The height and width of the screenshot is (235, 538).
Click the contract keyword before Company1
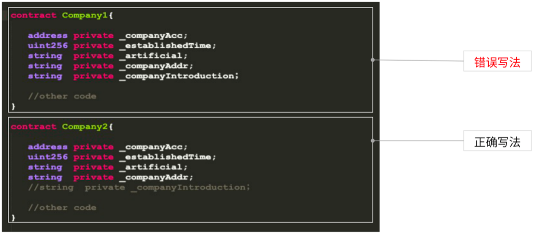(34, 15)
